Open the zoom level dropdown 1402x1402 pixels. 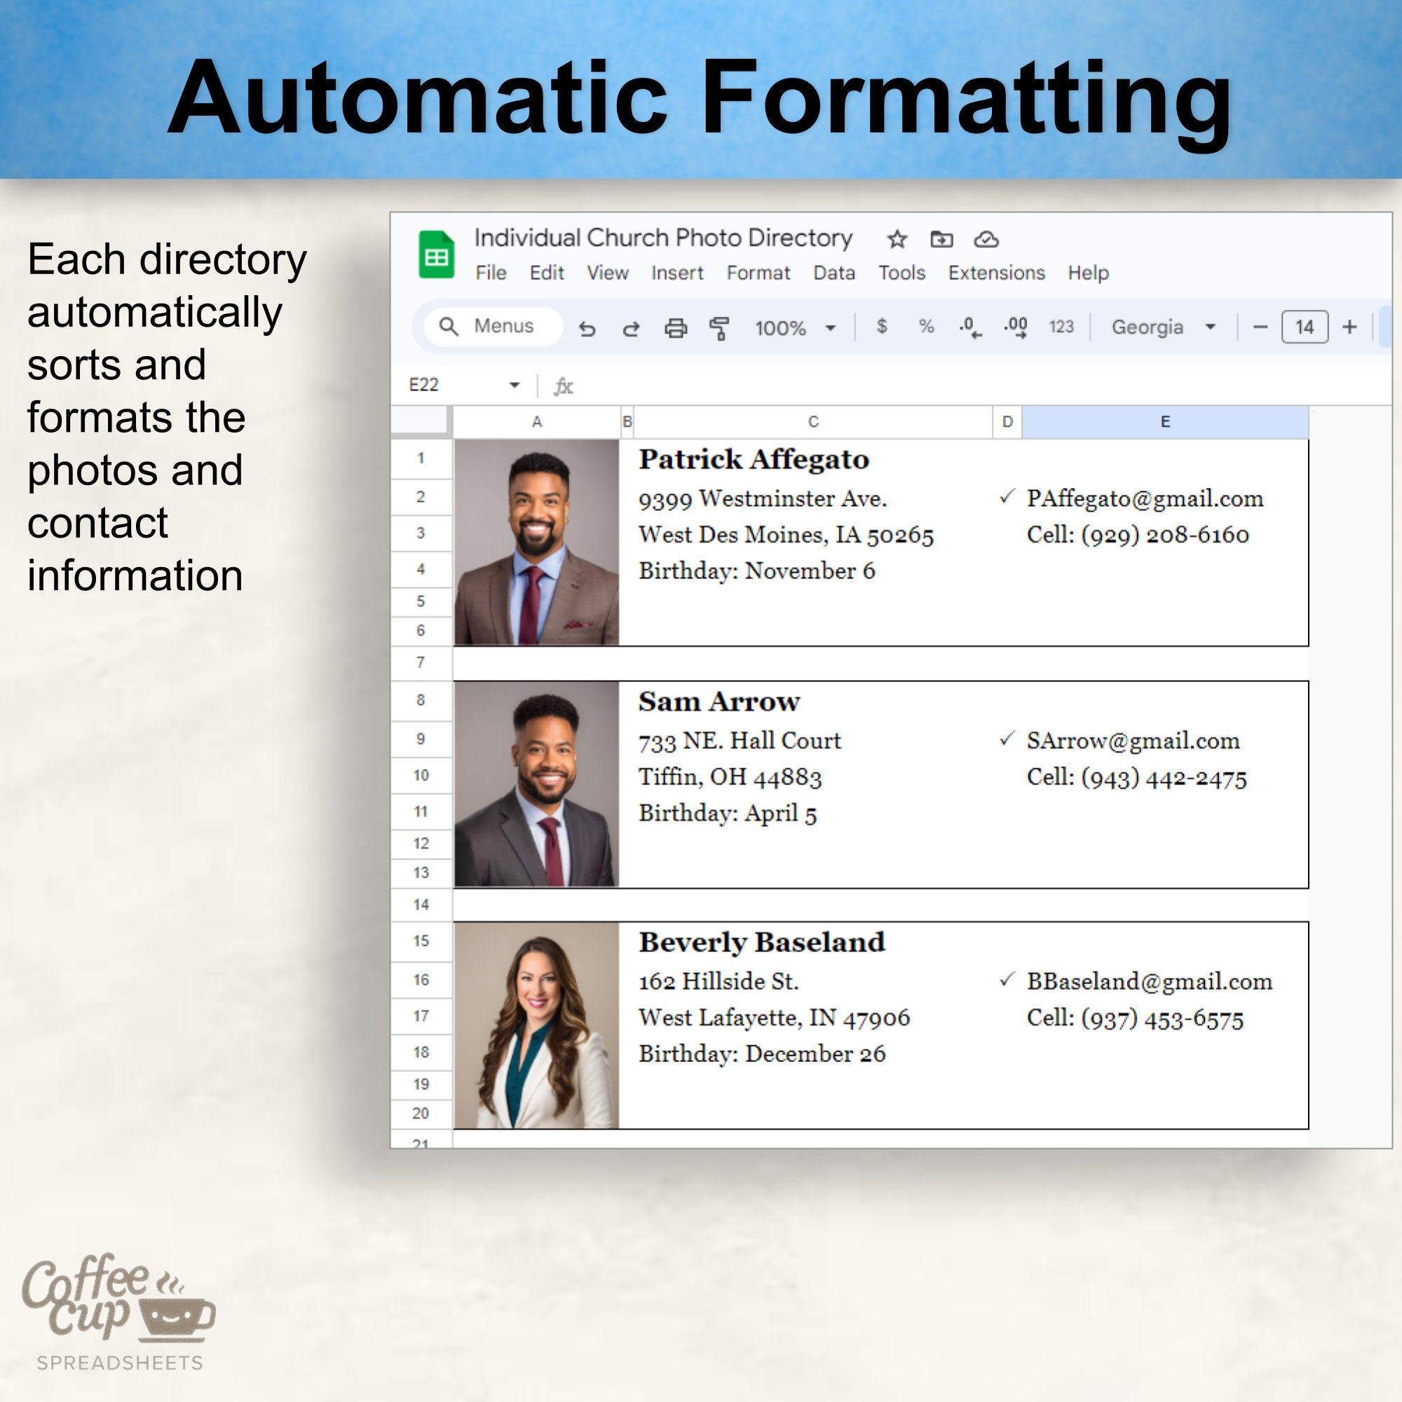pyautogui.click(x=831, y=327)
